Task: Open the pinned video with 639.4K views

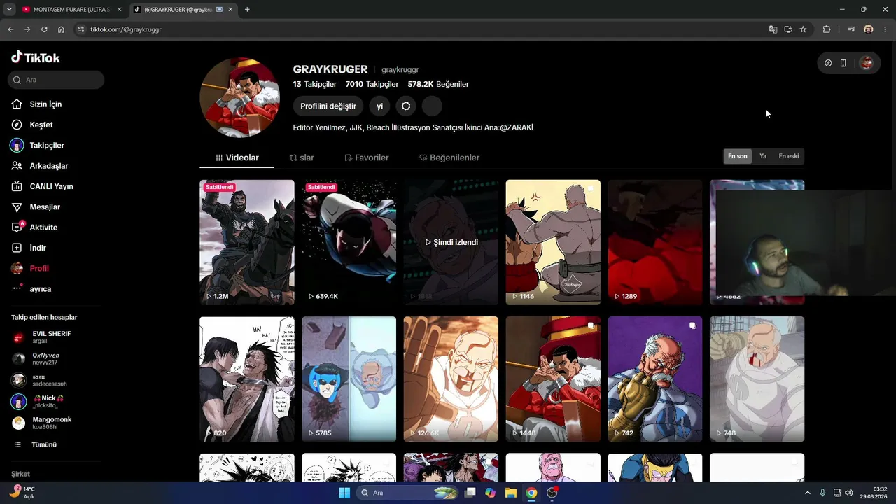Action: [x=349, y=242]
